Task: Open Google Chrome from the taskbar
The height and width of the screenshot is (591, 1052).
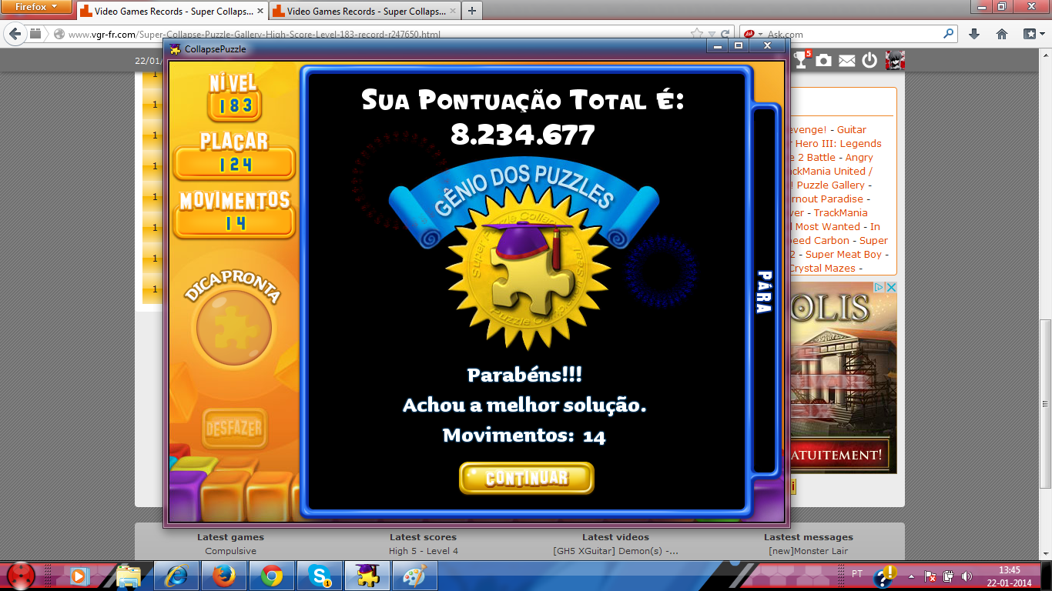Action: pyautogui.click(x=272, y=576)
